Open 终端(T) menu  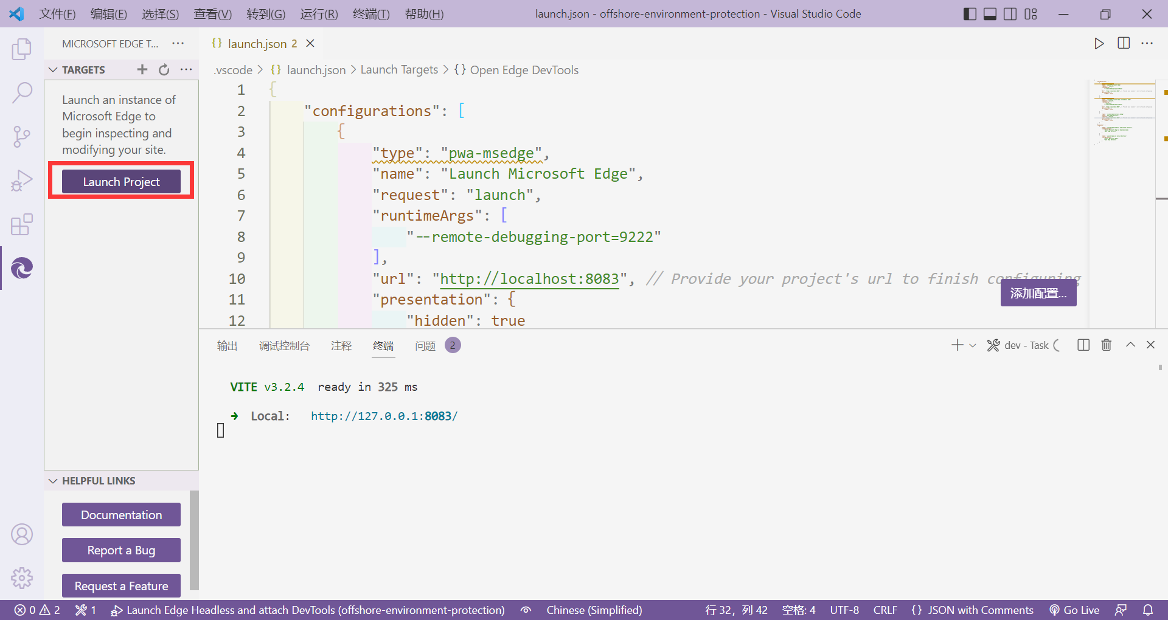371,13
